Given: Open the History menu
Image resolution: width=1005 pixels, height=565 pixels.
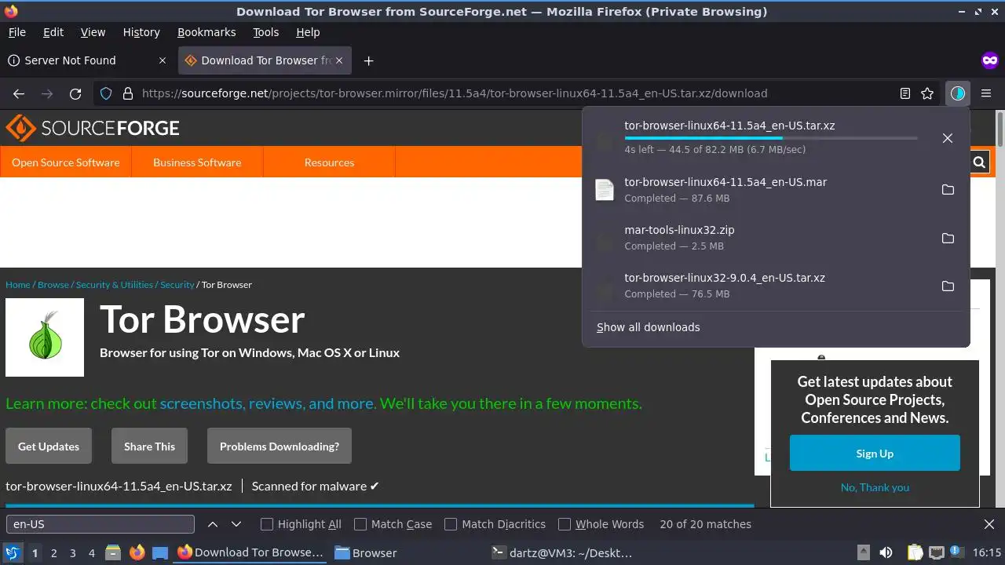Looking at the screenshot, I should [x=141, y=32].
